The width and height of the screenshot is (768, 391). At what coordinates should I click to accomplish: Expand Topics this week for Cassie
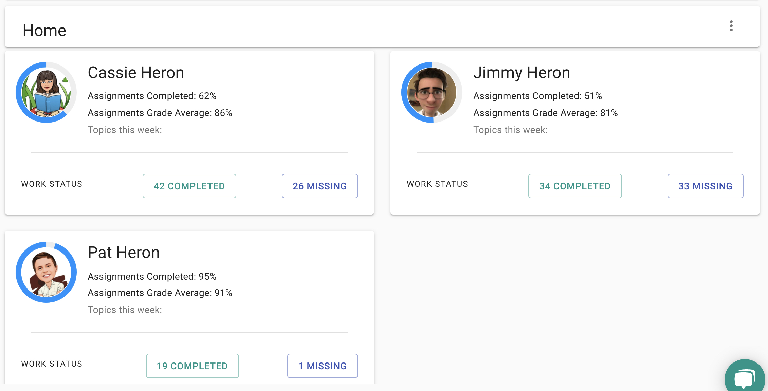pos(125,130)
